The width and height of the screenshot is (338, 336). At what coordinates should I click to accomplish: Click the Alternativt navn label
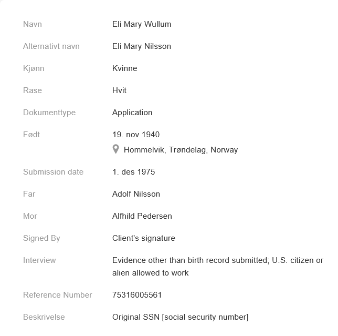pos(51,46)
